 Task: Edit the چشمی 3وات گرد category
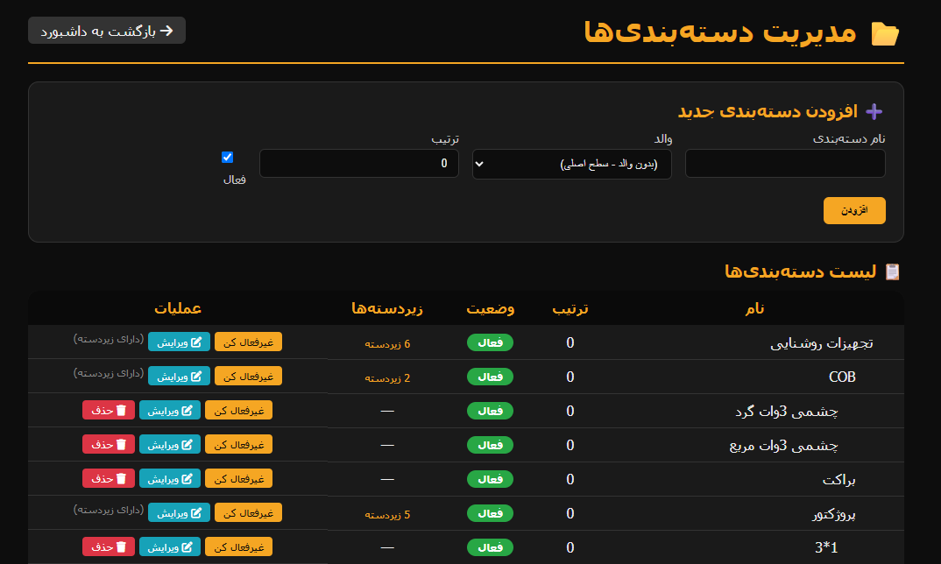point(170,411)
